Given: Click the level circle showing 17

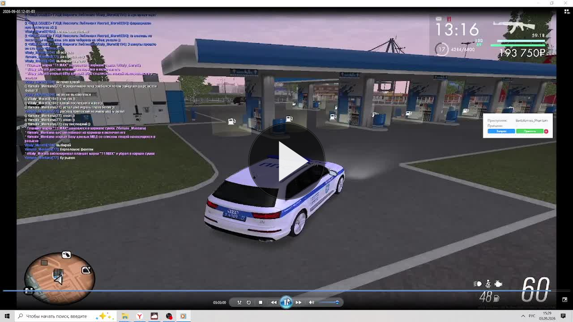Looking at the screenshot, I should pyautogui.click(x=442, y=49).
